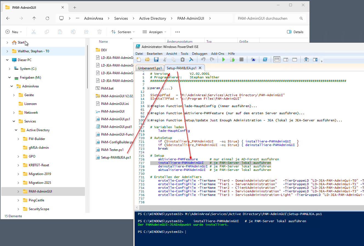This screenshot has height=246, width=364.
Task: Select the PAM.bat file
Action: pos(107,88)
